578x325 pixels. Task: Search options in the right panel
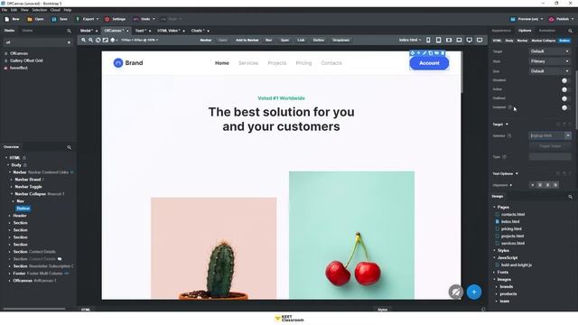pos(570,31)
